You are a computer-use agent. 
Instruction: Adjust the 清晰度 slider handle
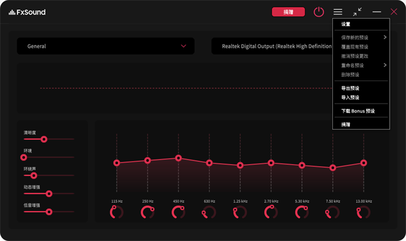[x=44, y=139]
